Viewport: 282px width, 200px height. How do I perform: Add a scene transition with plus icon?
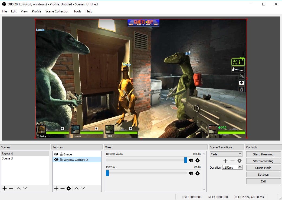coord(225,161)
